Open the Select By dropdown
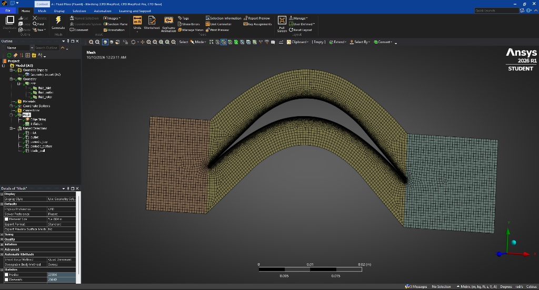Screen dimensions: 539x290 360,42
